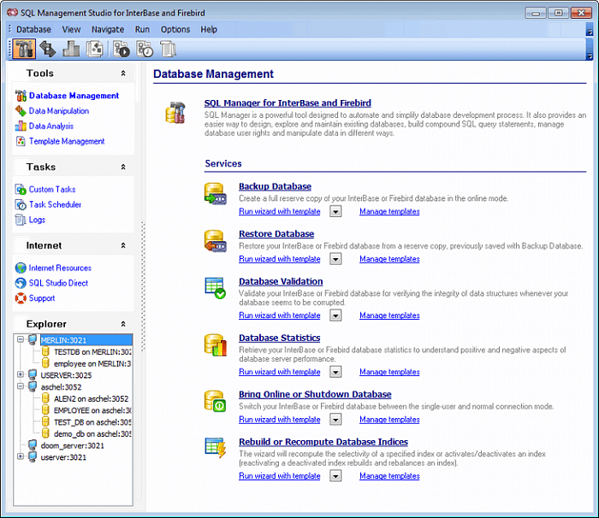Click SQL Manager for InterBase and Firebird link
This screenshot has height=518, width=599.
[288, 103]
